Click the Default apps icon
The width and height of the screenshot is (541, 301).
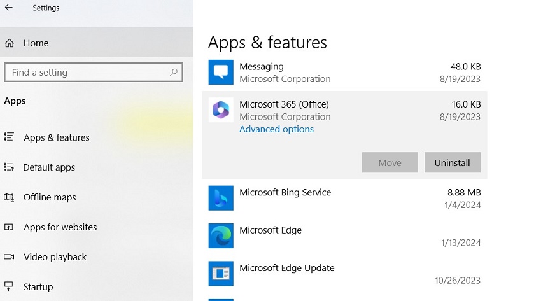[x=9, y=167]
